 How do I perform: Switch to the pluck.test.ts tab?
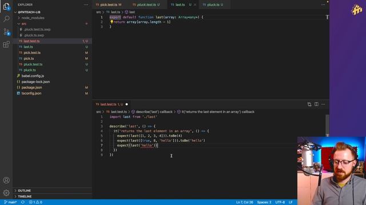(x=146, y=5)
